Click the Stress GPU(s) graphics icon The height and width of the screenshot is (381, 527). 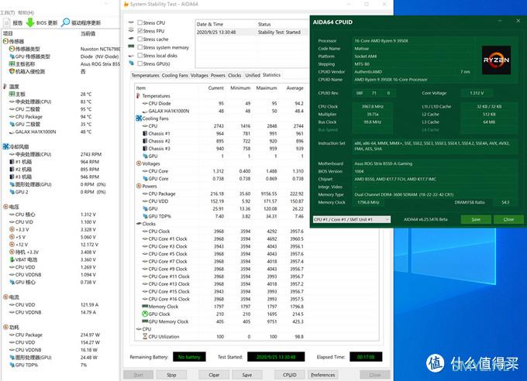132,63
